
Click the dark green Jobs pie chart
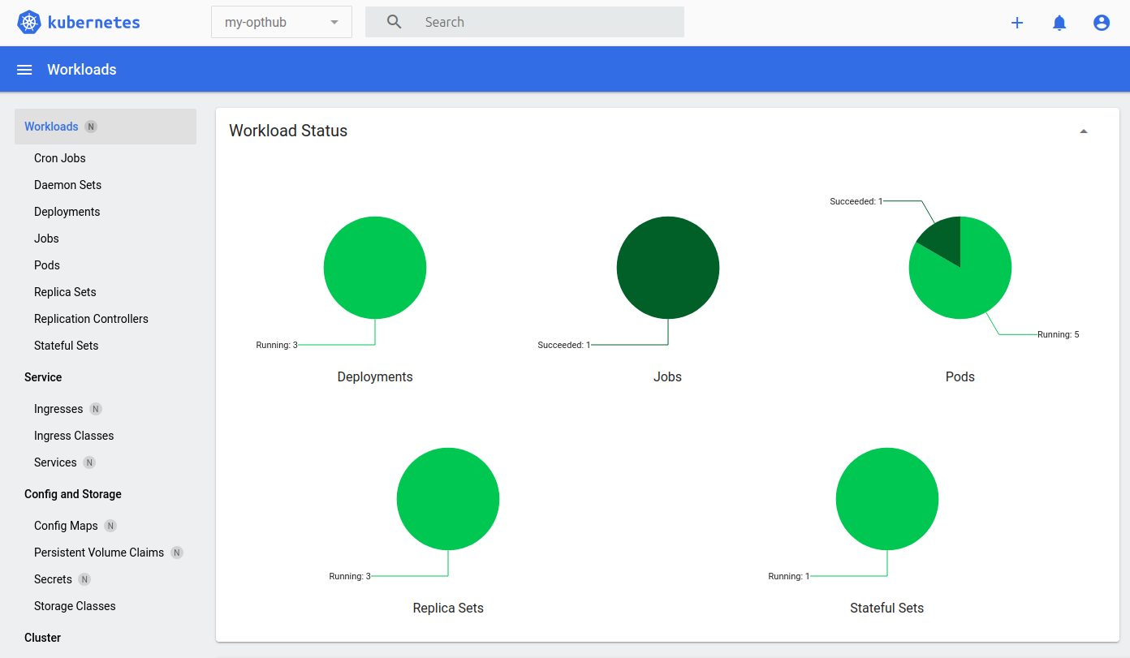pos(668,268)
